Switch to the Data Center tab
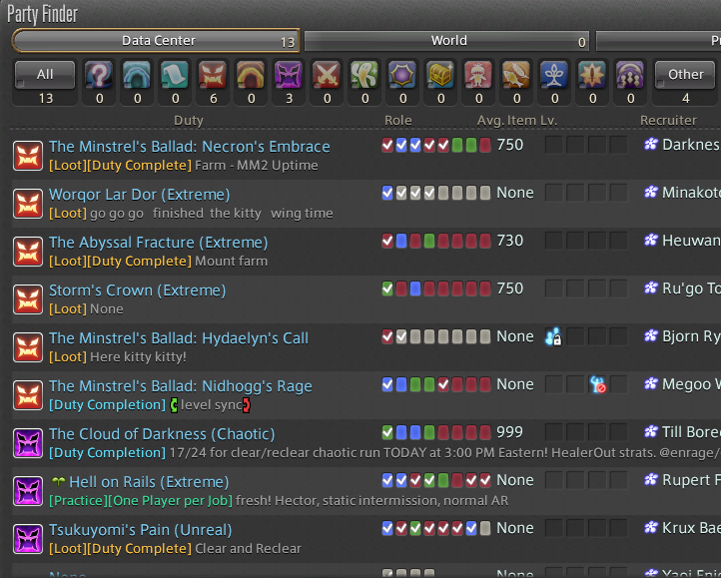 coord(157,41)
